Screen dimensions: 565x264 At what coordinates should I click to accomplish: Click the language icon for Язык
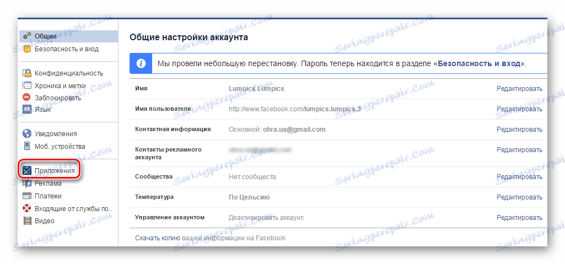27,110
